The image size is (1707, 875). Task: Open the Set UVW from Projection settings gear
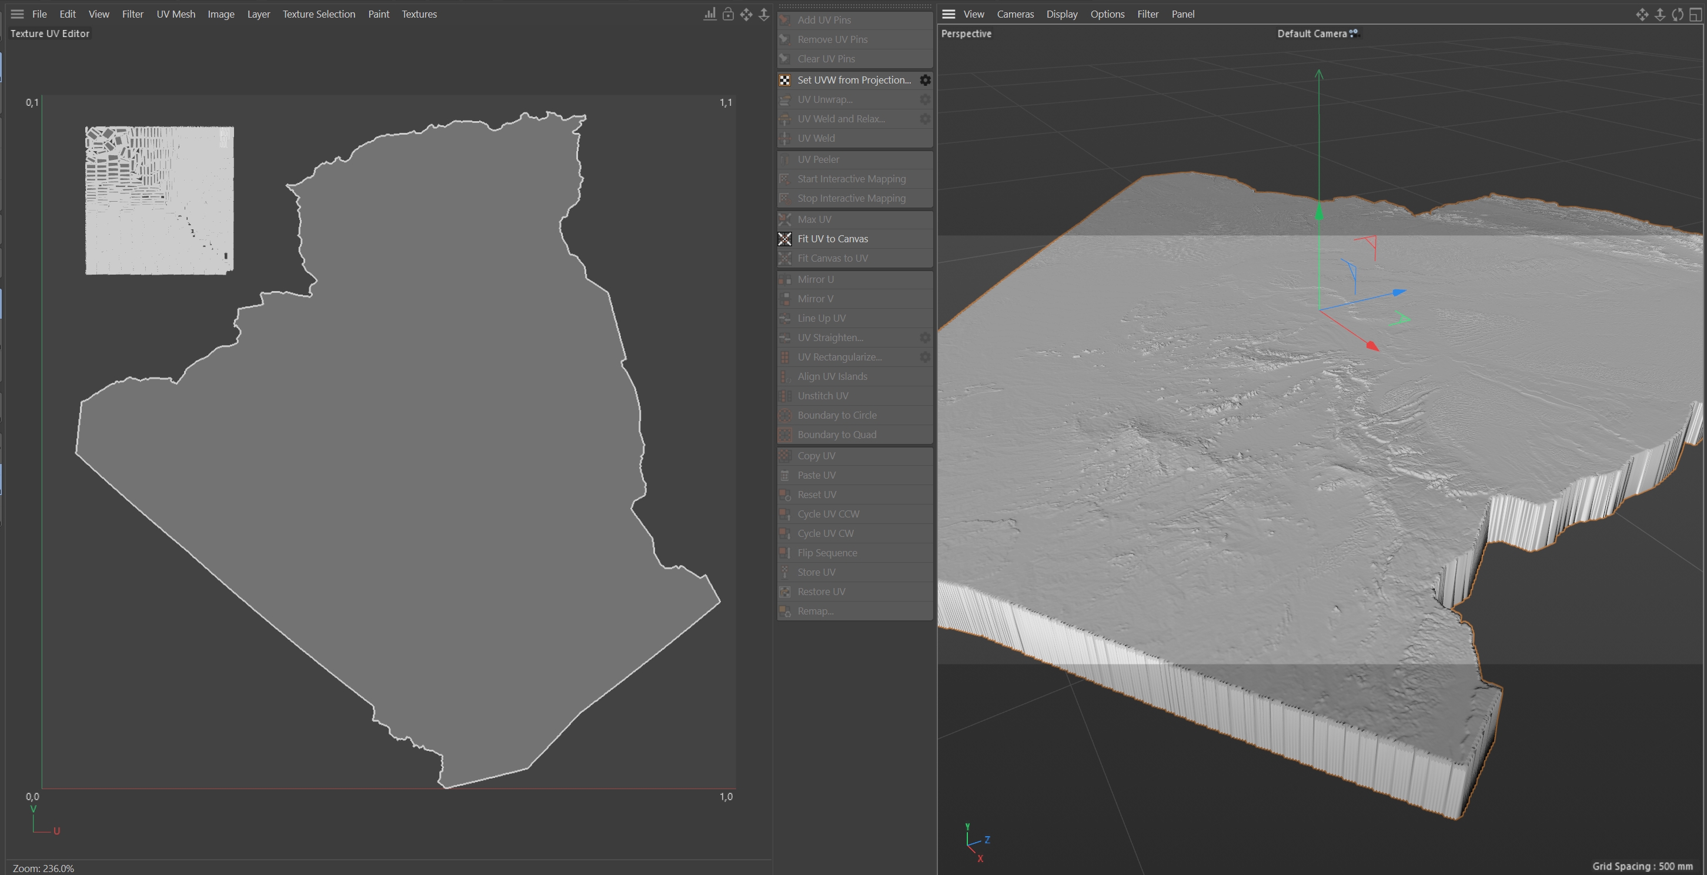(925, 80)
